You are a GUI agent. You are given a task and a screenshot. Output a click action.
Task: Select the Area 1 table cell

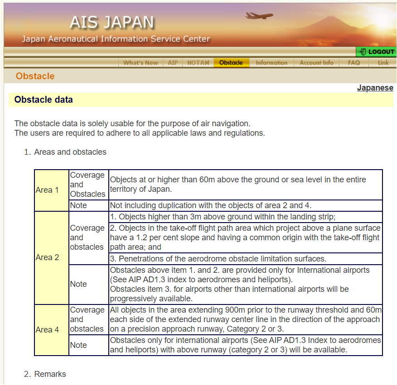point(51,190)
